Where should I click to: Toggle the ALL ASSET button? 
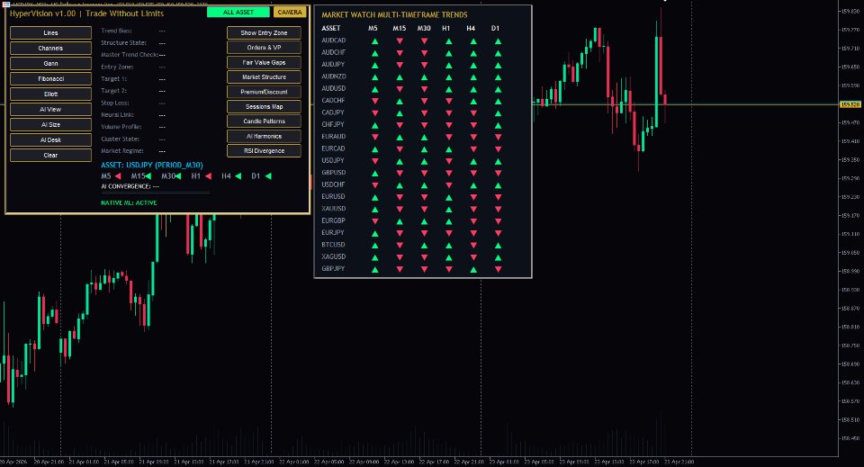[x=238, y=12]
